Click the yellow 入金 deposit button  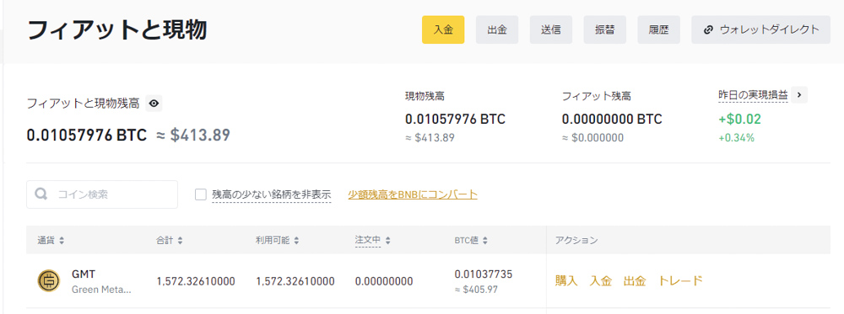coord(443,29)
